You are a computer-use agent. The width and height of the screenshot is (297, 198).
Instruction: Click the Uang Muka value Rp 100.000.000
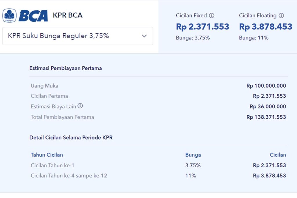pyautogui.click(x=268, y=86)
